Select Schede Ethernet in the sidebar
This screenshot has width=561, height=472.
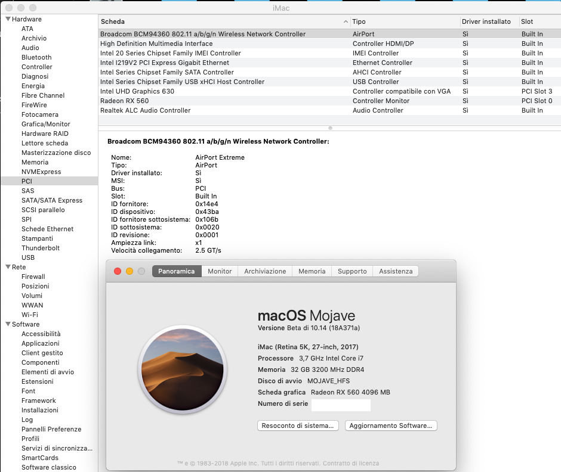click(47, 229)
